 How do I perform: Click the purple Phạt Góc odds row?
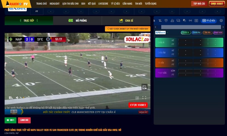click(189, 73)
